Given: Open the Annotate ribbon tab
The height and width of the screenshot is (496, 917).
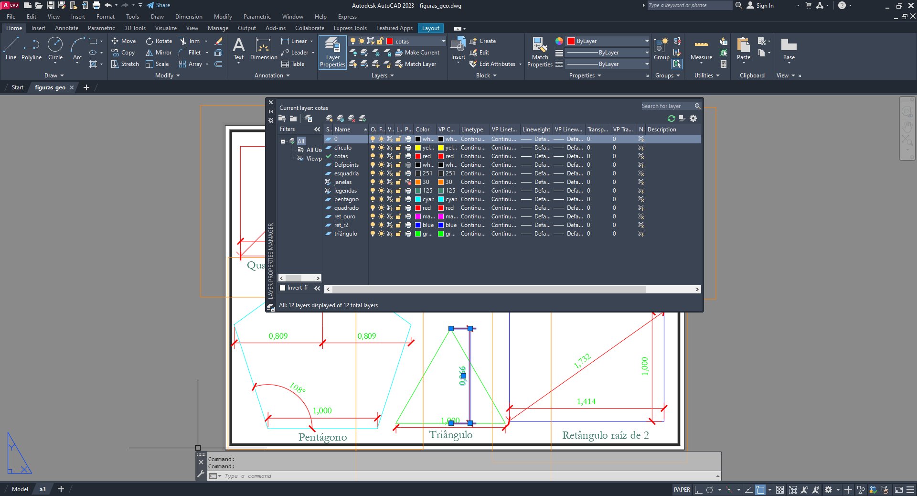Looking at the screenshot, I should 66,28.
